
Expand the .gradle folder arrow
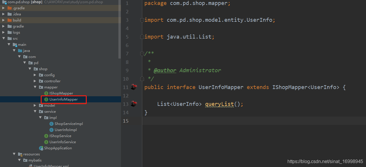point(3,8)
